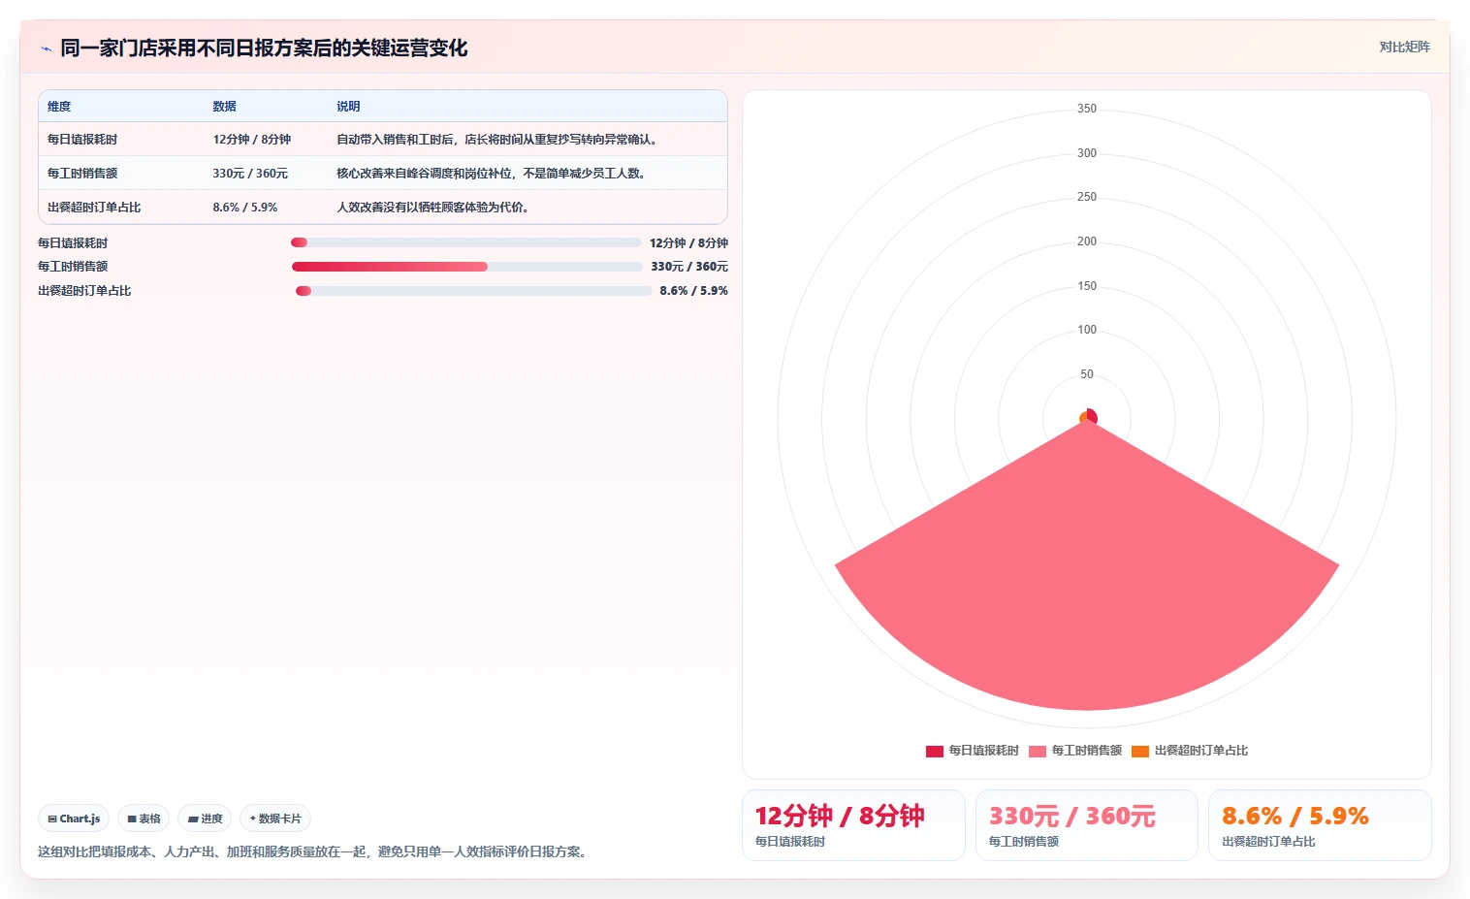Viewport: 1470px width, 899px height.
Task: Click table cell 330元 / 360元
Action: 250,174
